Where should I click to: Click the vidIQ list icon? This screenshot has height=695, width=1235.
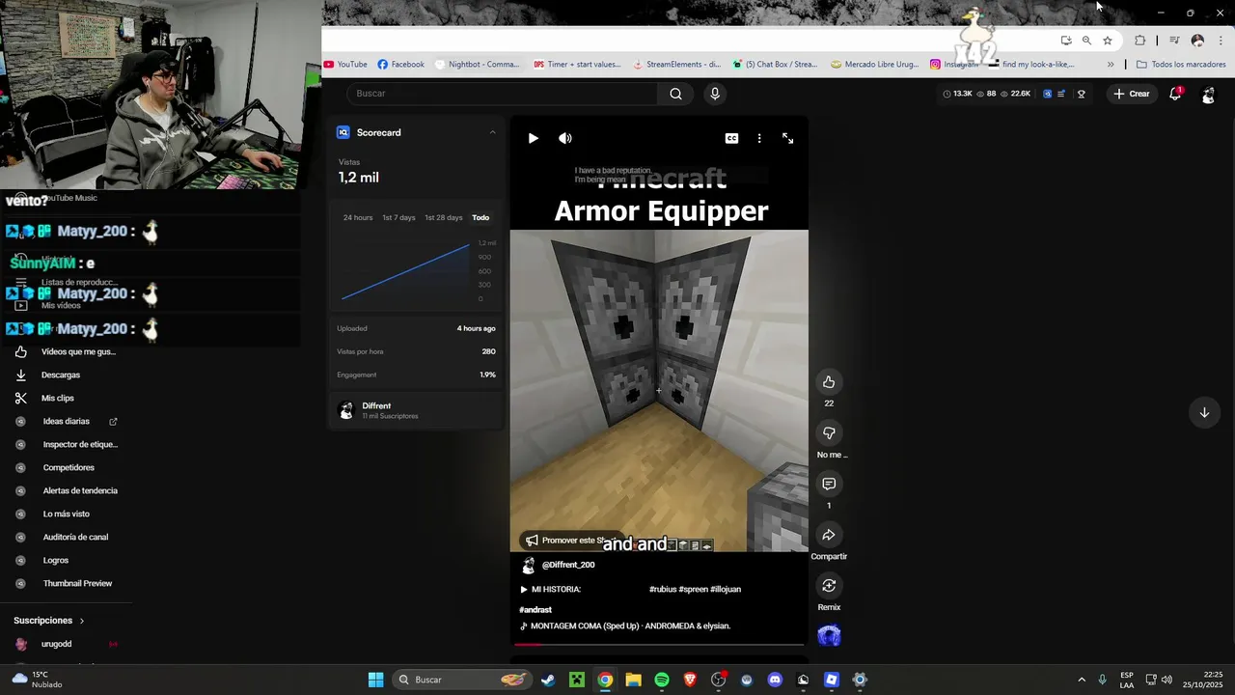tap(1061, 94)
